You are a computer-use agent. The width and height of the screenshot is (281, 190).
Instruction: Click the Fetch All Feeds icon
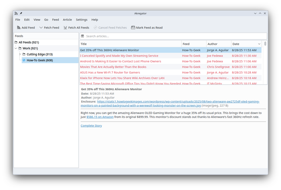click(65, 28)
